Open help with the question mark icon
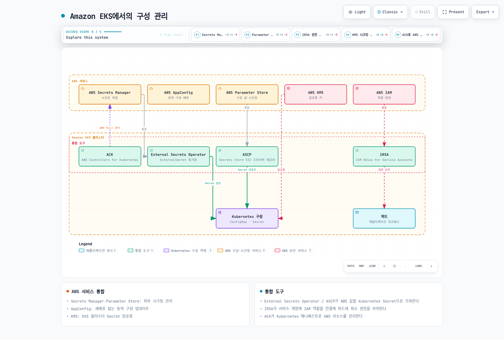This screenshot has height=340, width=504. pyautogui.click(x=394, y=266)
